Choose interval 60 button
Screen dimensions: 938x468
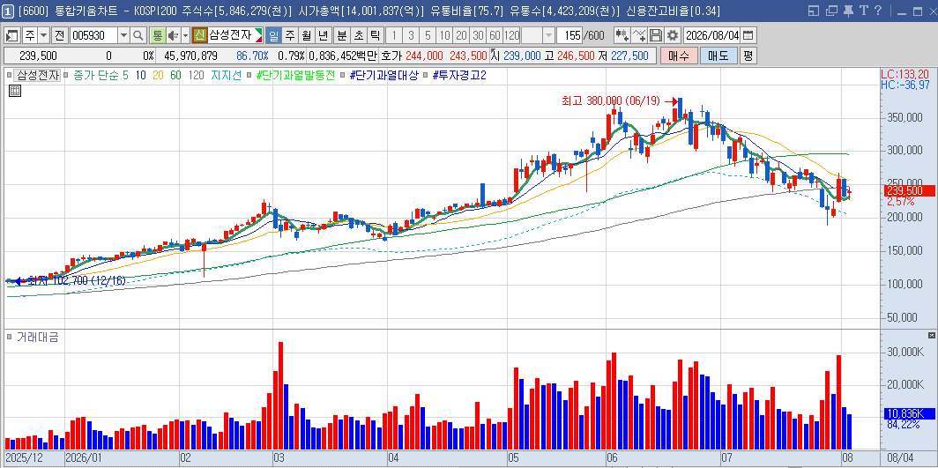(495, 35)
